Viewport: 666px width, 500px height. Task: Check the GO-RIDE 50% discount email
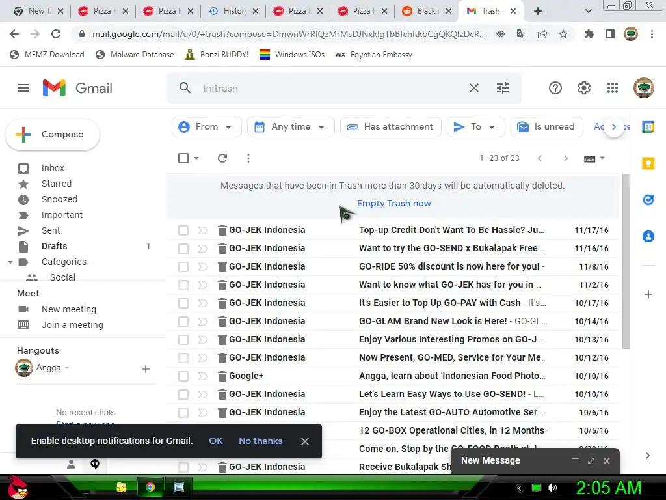183,266
